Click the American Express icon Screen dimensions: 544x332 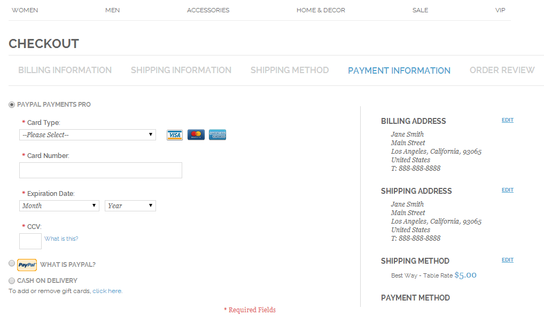point(217,135)
